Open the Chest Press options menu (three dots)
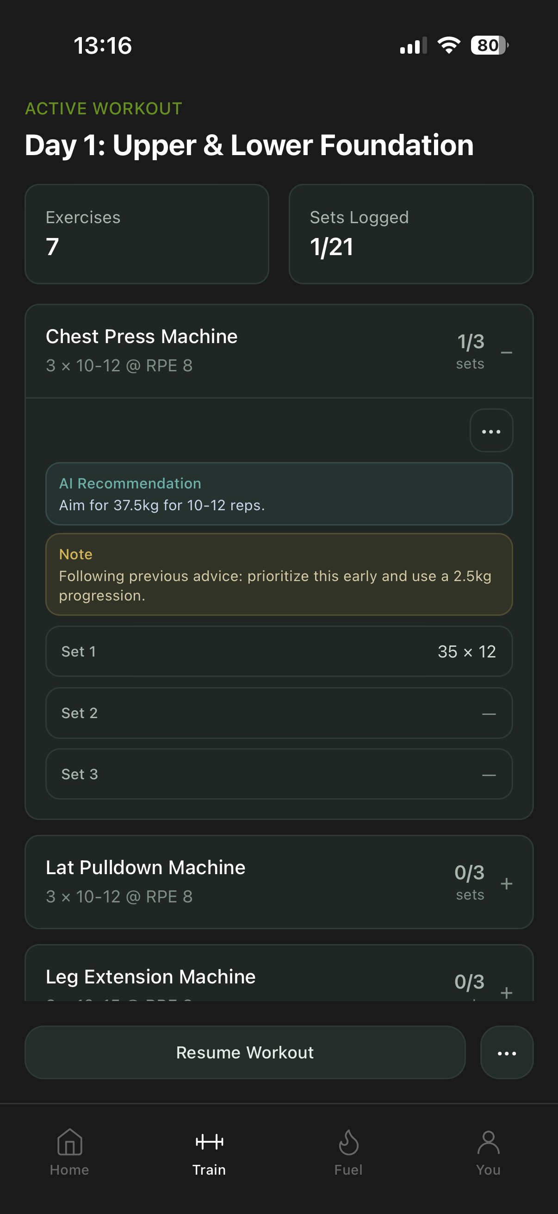Viewport: 558px width, 1214px height. click(490, 430)
